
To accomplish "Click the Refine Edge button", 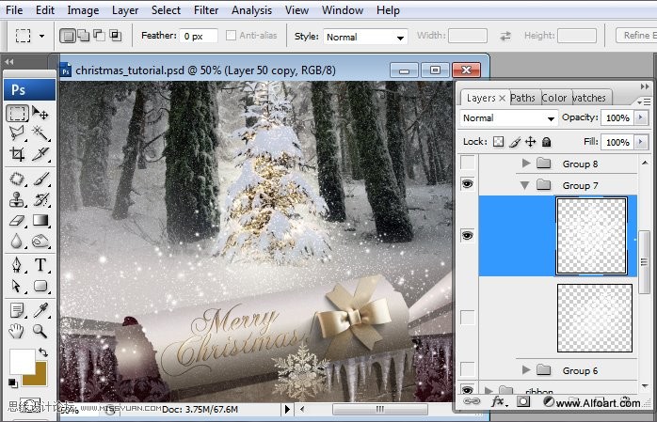I will click(636, 36).
